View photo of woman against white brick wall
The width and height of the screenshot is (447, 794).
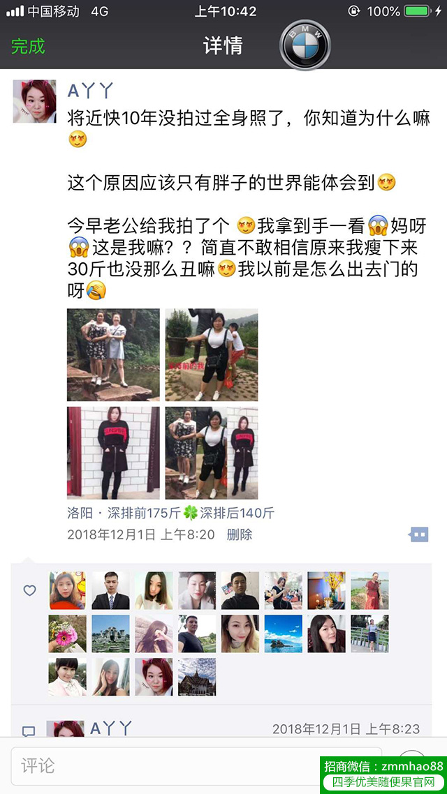coord(113,454)
